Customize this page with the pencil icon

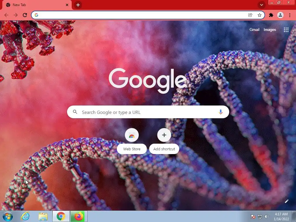[286, 201]
